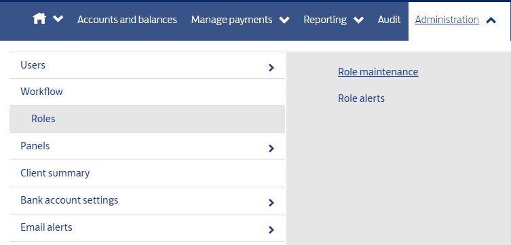Open the Role maintenance link
This screenshot has height=245, width=511.
(378, 72)
